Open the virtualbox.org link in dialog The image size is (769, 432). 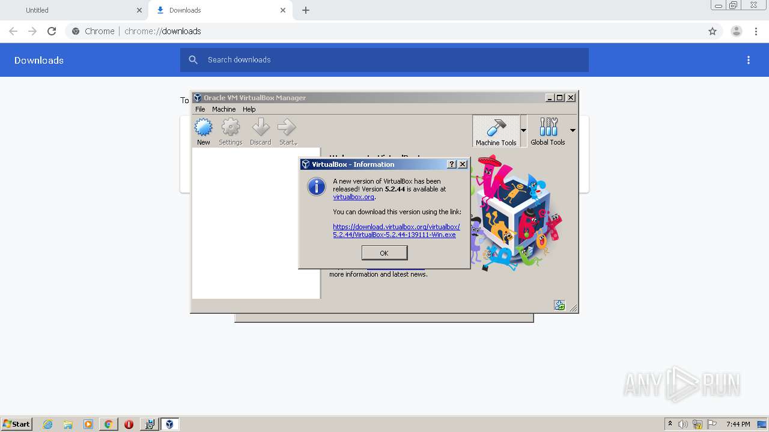pyautogui.click(x=354, y=197)
